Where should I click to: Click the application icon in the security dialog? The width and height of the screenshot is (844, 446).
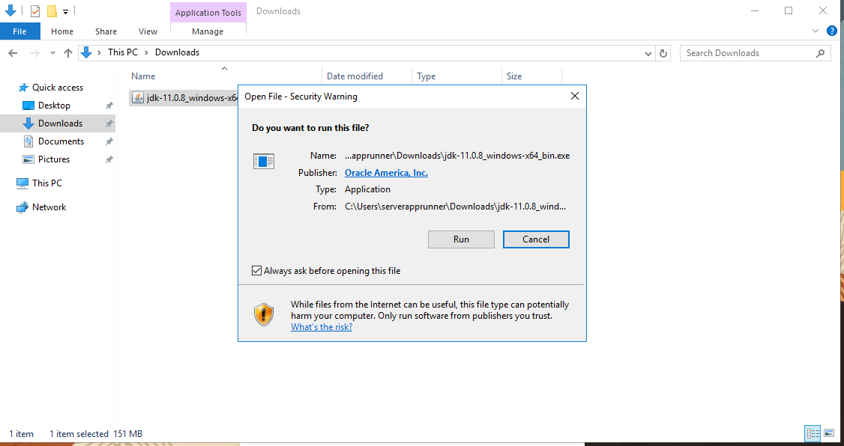[x=264, y=161]
